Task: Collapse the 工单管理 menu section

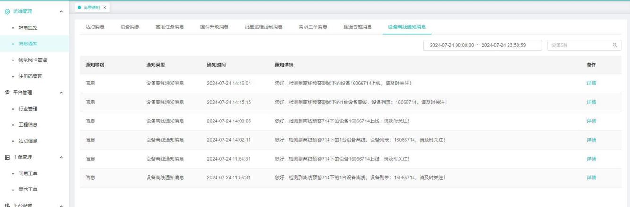Action: click(61, 157)
